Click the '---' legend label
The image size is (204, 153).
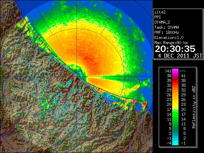click(182, 71)
